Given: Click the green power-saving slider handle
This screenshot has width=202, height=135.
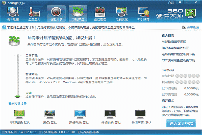Looking at the screenshot, I should point(17,96).
